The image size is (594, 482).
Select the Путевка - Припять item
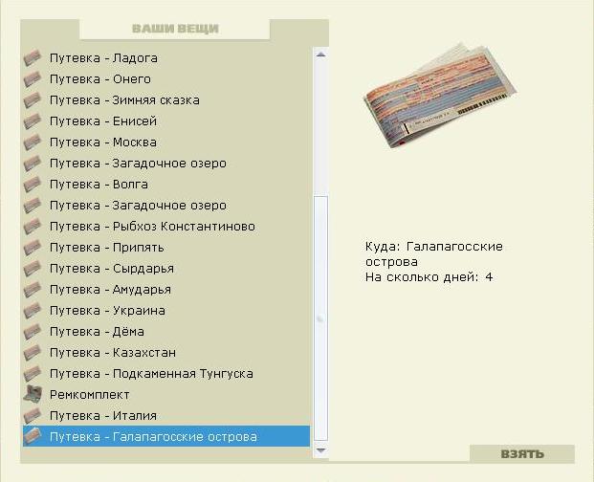[x=166, y=248]
